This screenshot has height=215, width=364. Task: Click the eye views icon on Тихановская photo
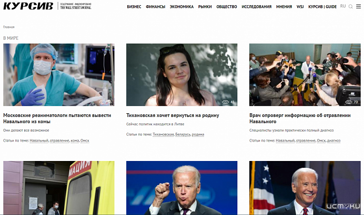tap(225, 102)
